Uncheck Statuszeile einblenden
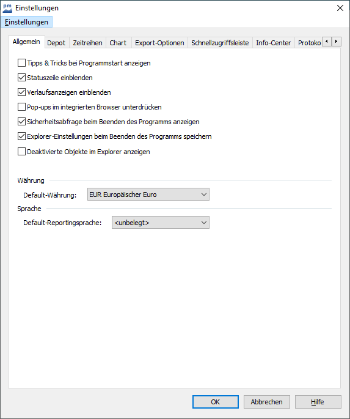This screenshot has width=350, height=419. click(x=21, y=78)
